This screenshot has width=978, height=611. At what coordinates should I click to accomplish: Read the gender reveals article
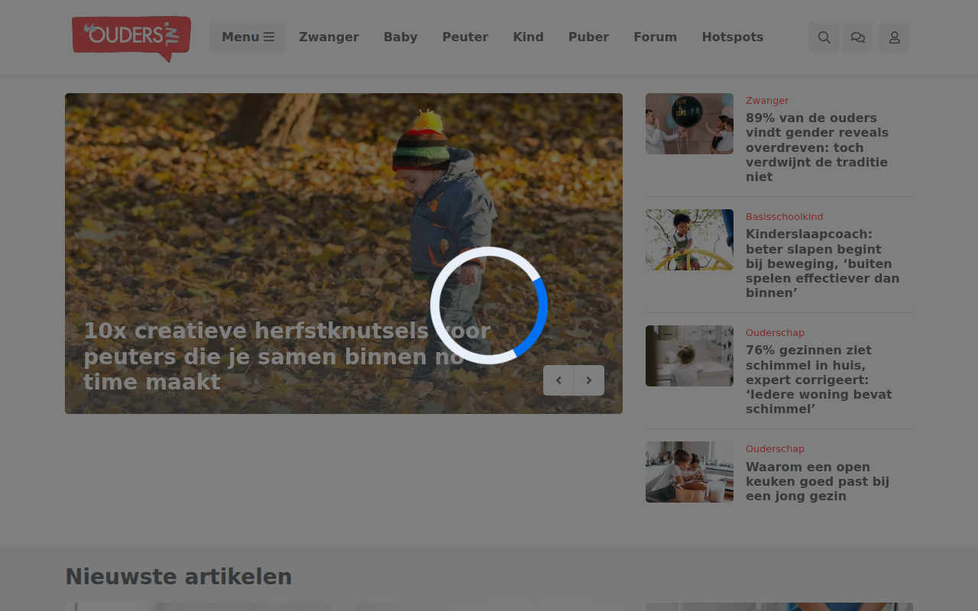click(x=817, y=147)
